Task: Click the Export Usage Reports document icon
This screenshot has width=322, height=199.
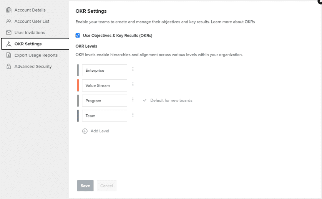Action: pyautogui.click(x=8, y=55)
